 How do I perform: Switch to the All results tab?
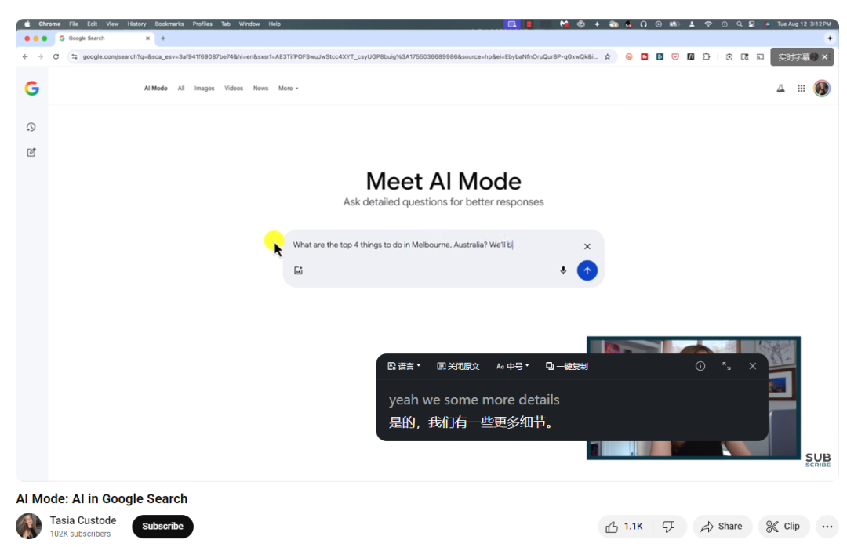tap(181, 88)
